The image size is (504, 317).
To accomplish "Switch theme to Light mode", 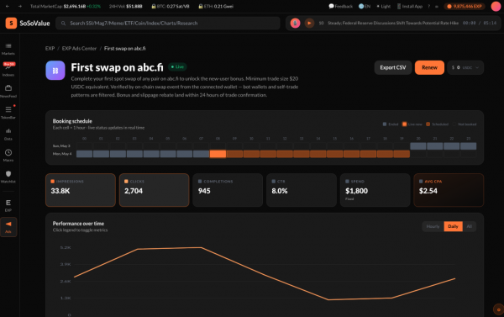I will coord(384,6).
